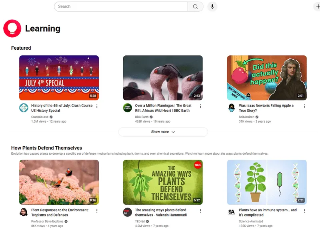Play the flamingos video thumbnail
Viewport: 320px width, 230px height.
[x=163, y=78]
